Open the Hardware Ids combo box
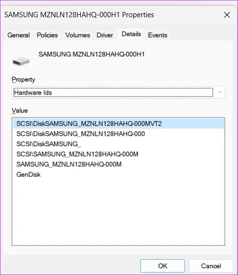This screenshot has height=275, width=238. pyautogui.click(x=118, y=92)
